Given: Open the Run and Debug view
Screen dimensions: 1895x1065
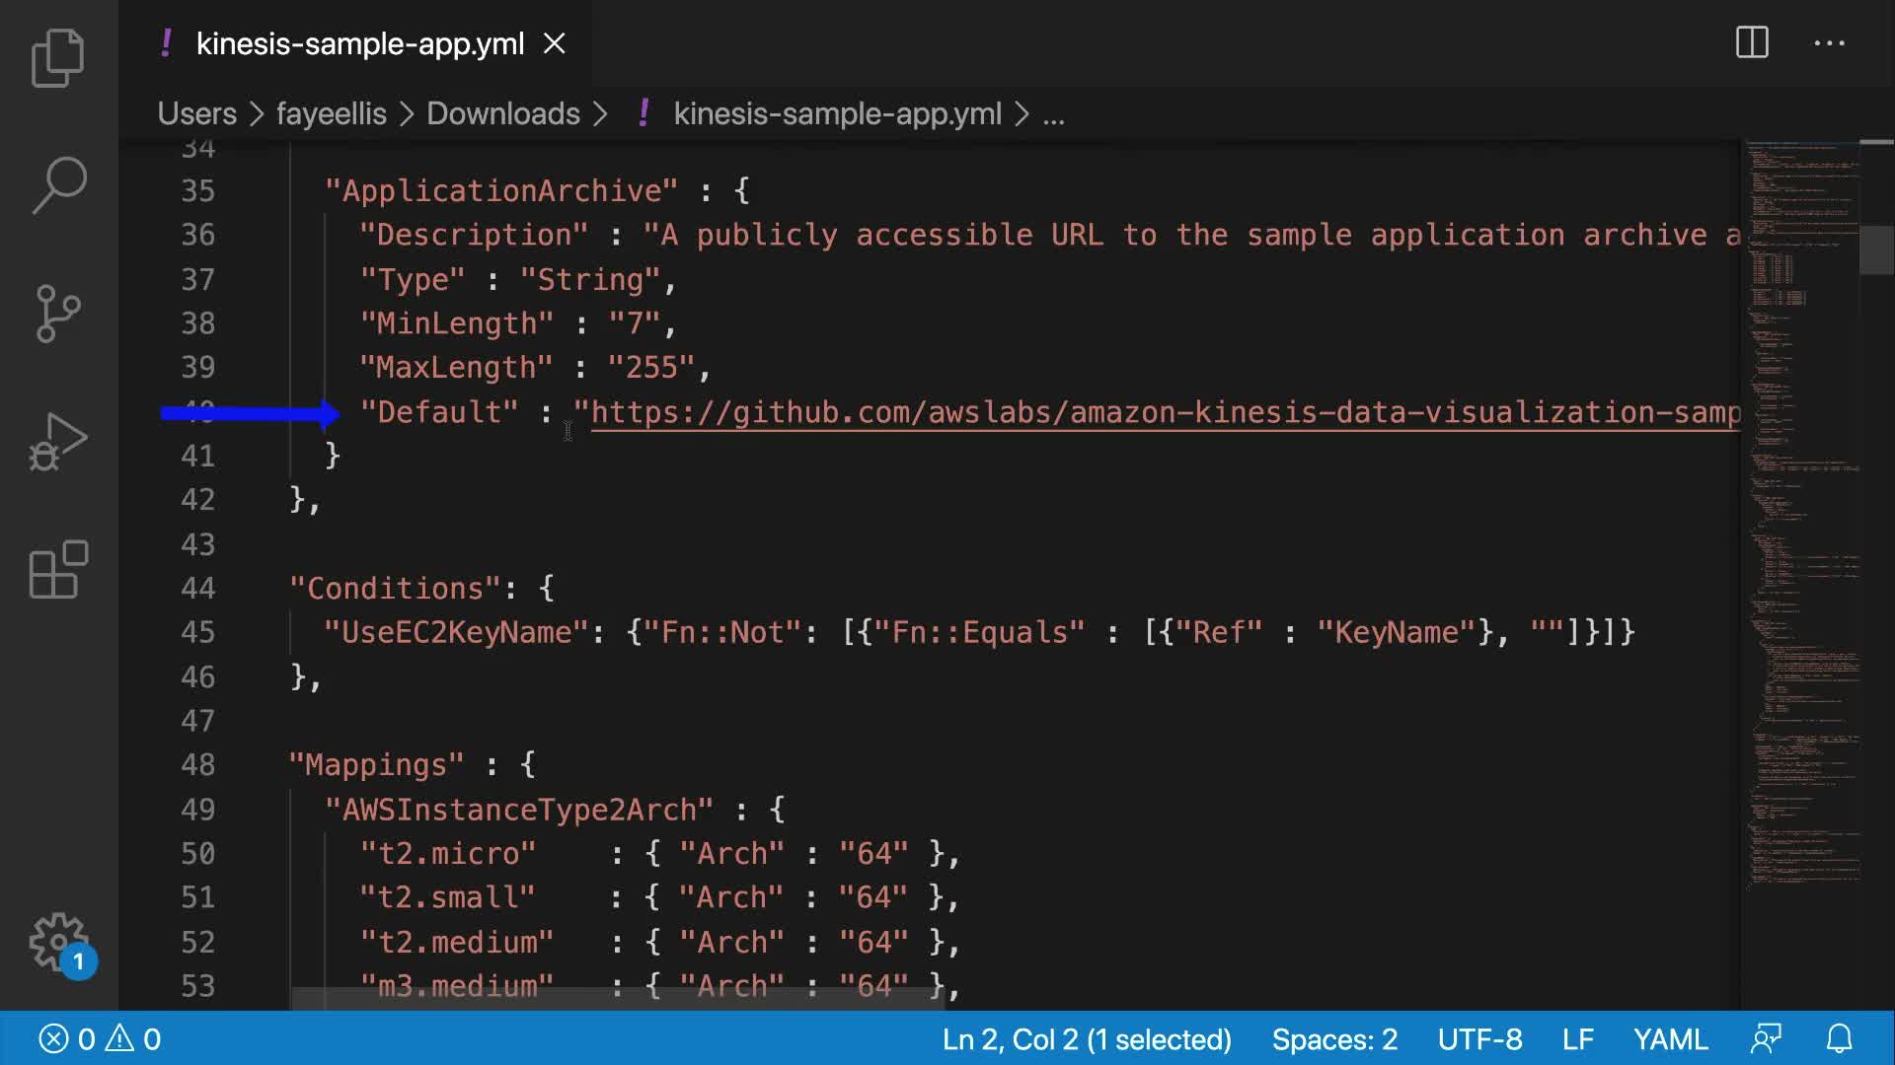Looking at the screenshot, I should click(58, 441).
